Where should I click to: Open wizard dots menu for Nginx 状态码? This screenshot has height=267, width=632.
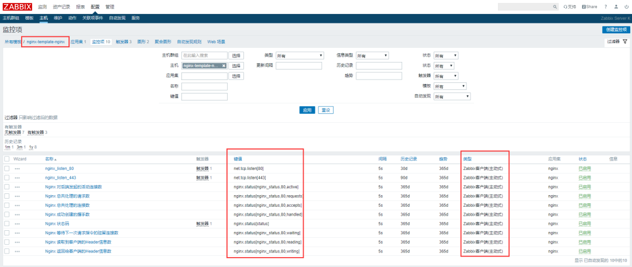tap(18, 224)
